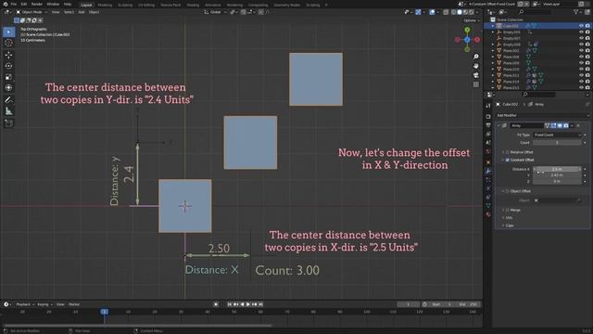Open the Fit Type dropdown
Screen dimensions: 593x334
pyautogui.click(x=557, y=135)
